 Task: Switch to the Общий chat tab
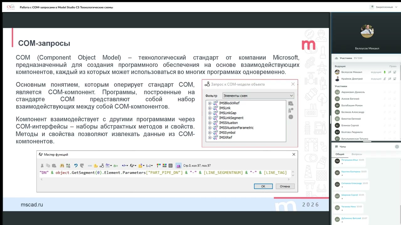pos(340,154)
